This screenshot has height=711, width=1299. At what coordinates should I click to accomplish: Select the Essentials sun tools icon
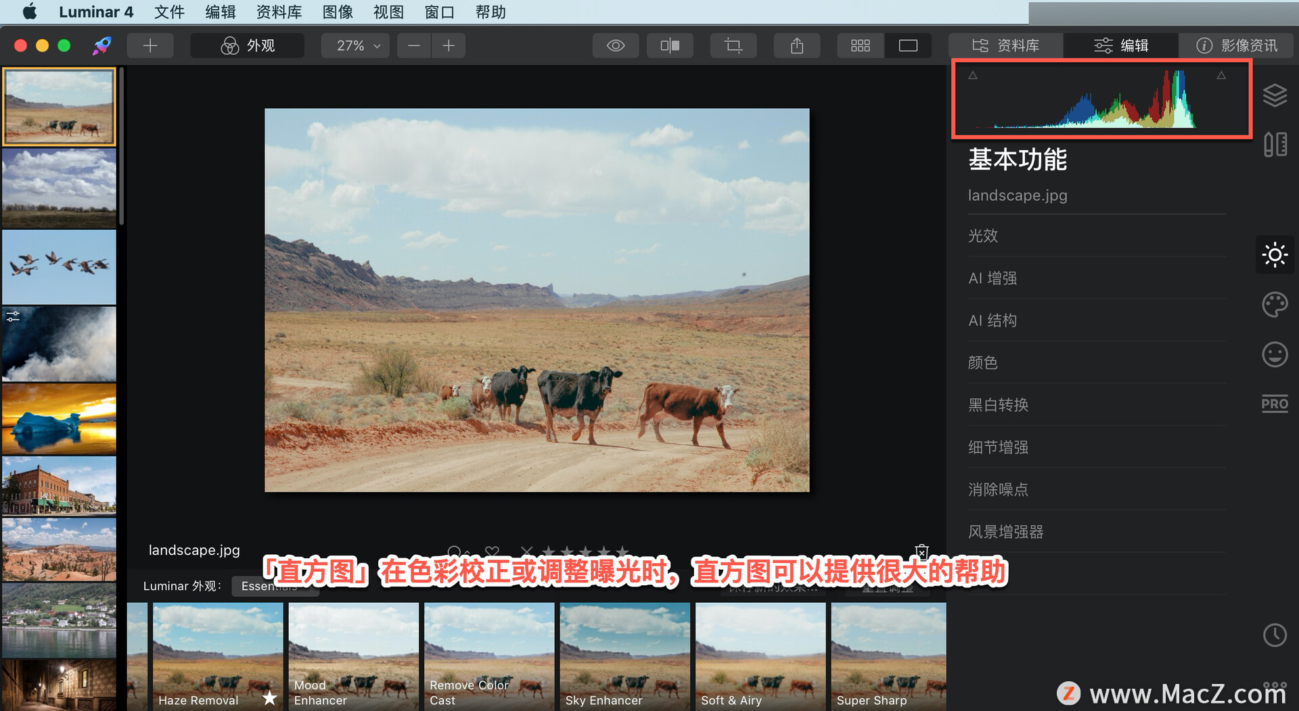pyautogui.click(x=1275, y=255)
